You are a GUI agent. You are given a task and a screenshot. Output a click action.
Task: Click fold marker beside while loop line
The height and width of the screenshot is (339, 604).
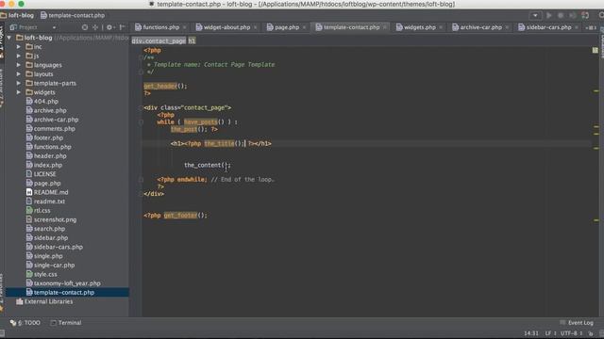[141, 122]
